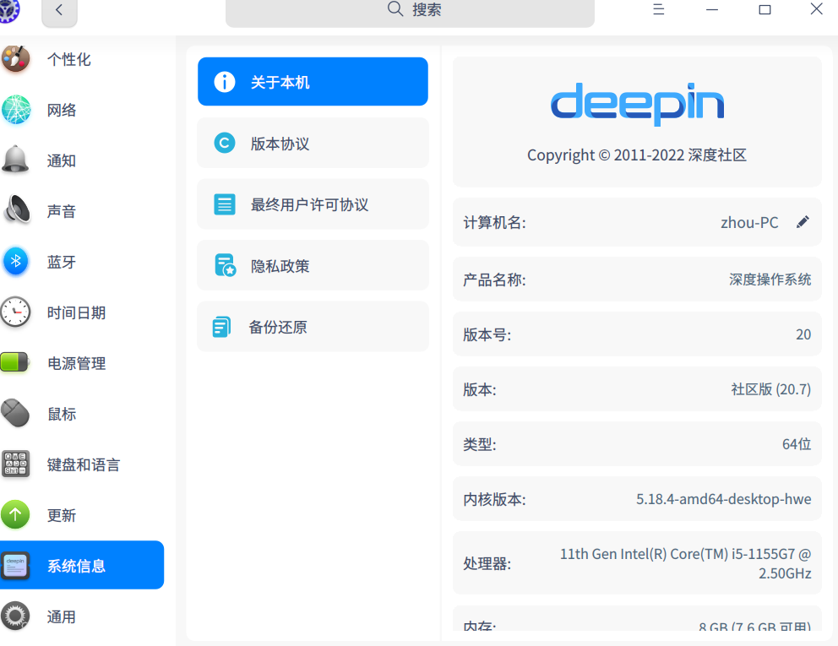Open 电源管理 settings
The width and height of the screenshot is (838, 646).
(x=78, y=363)
